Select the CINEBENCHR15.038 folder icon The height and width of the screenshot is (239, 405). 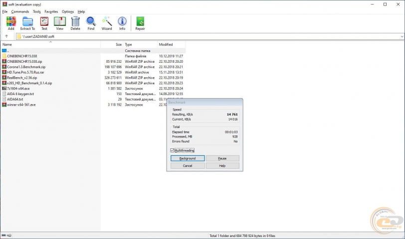pyautogui.click(x=4, y=56)
